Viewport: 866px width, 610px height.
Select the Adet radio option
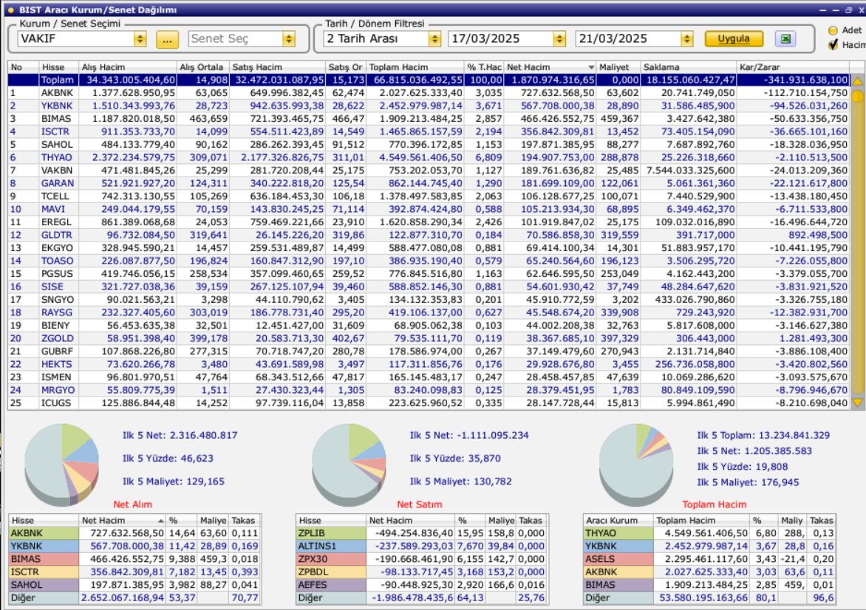point(833,30)
